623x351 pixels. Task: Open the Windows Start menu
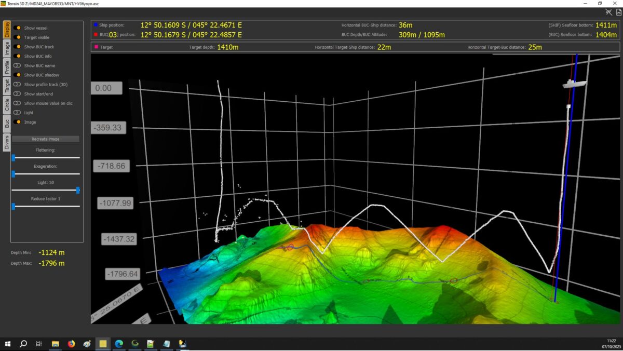click(8, 344)
